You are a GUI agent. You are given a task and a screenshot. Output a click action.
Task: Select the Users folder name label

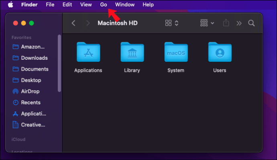tap(220, 71)
